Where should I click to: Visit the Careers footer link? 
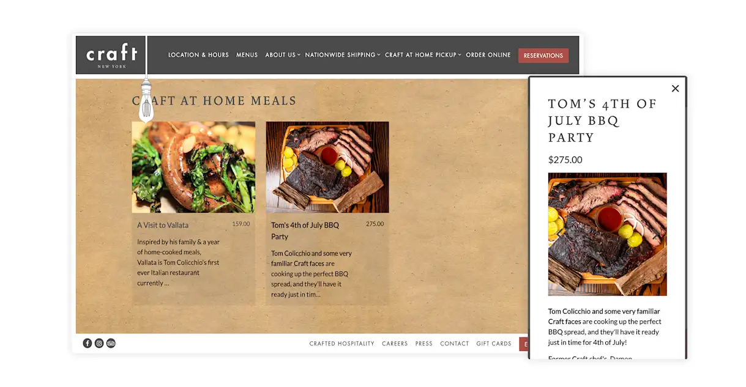(x=395, y=344)
